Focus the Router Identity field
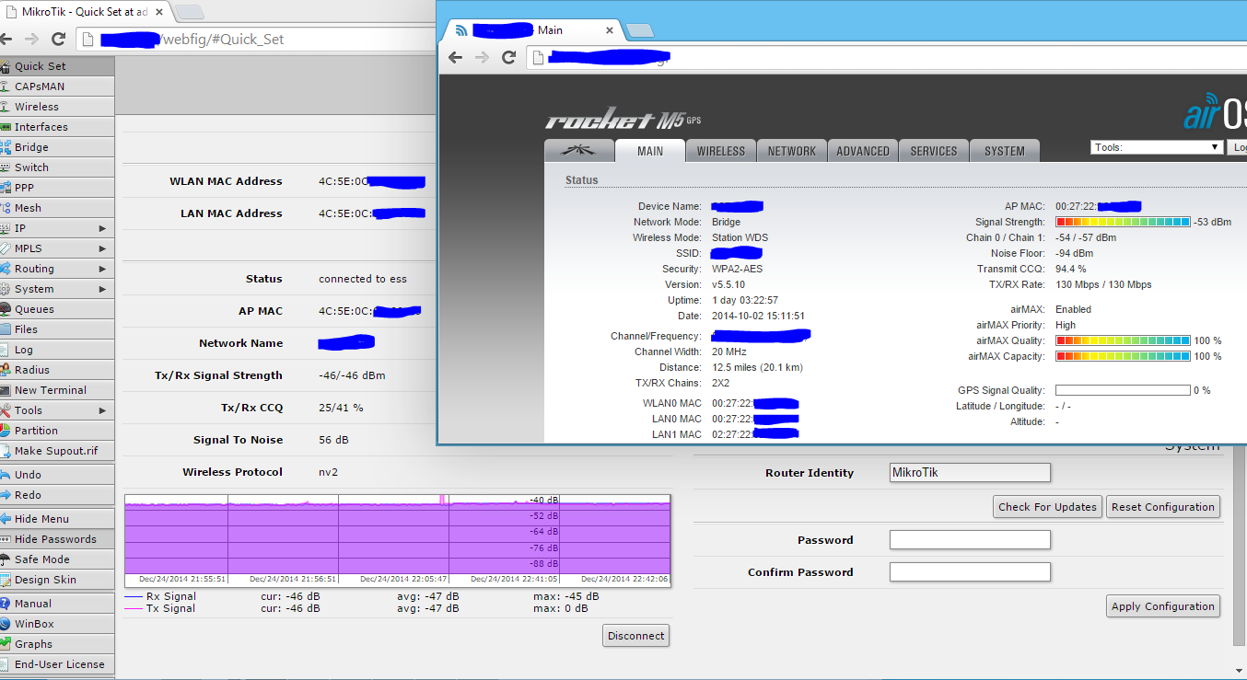 pyautogui.click(x=970, y=472)
